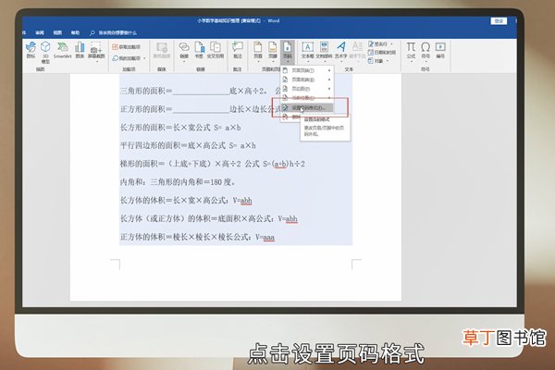555x370 pixels.
Task: Add a Comment (批注)
Action: click(x=238, y=50)
